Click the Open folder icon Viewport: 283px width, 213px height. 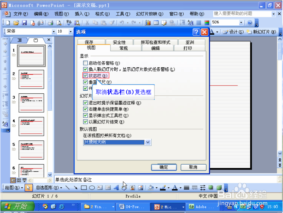(x=16, y=23)
